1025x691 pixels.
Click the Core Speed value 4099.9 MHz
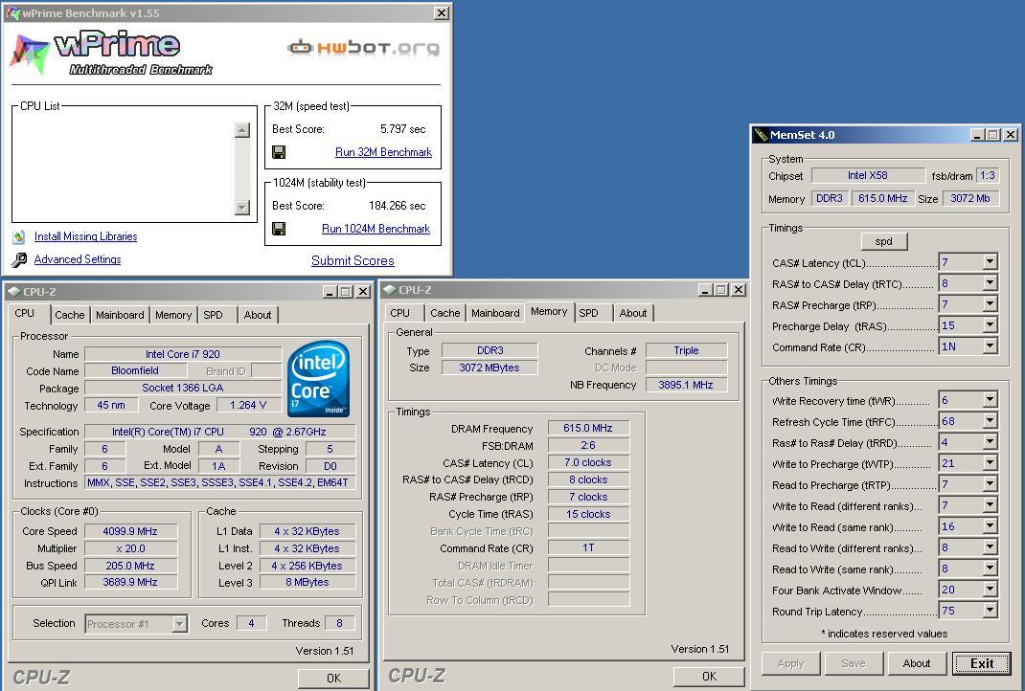pyautogui.click(x=130, y=531)
